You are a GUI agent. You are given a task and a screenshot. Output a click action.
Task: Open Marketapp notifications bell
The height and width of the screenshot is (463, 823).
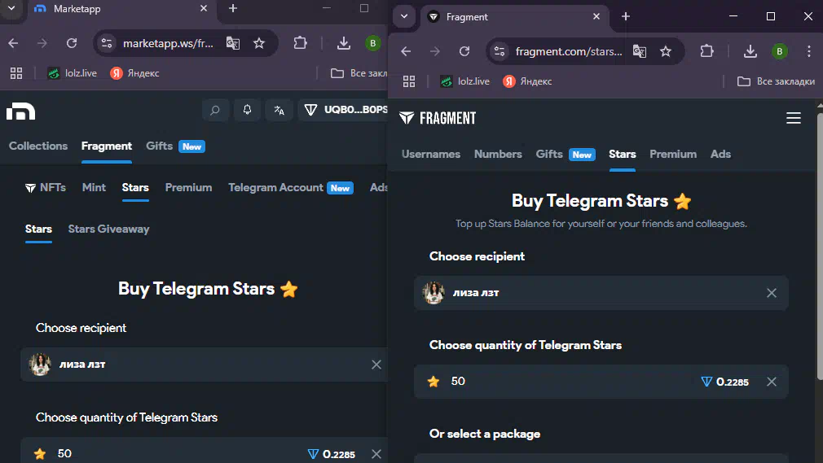[x=247, y=110]
